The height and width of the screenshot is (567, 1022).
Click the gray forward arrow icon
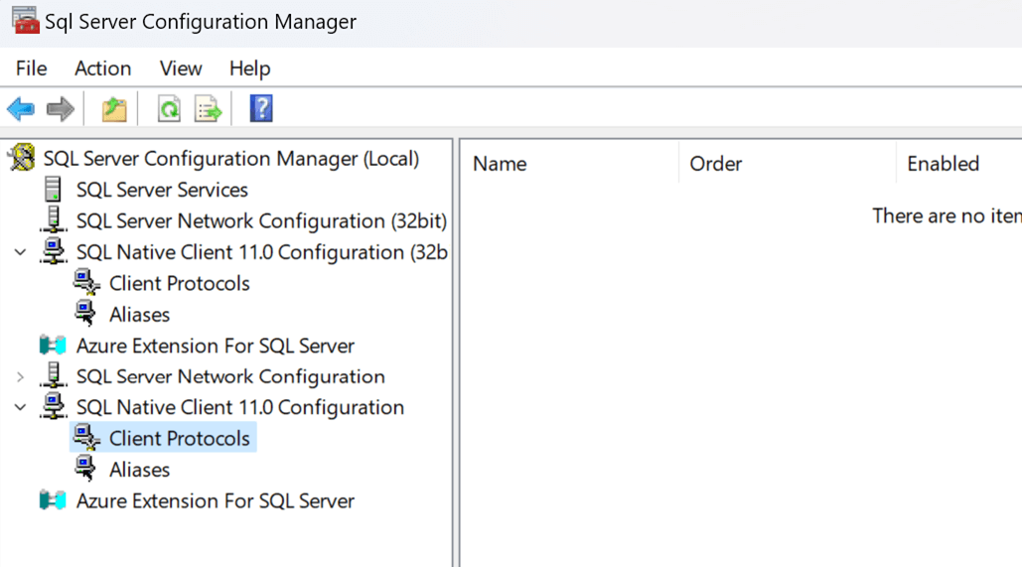tap(61, 109)
